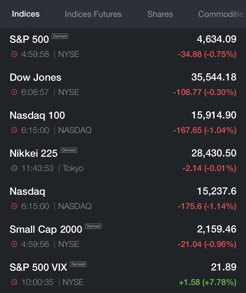The width and height of the screenshot is (246, 293).
Task: Click Derived badge beside Nikkei 225
Action: pyautogui.click(x=68, y=150)
